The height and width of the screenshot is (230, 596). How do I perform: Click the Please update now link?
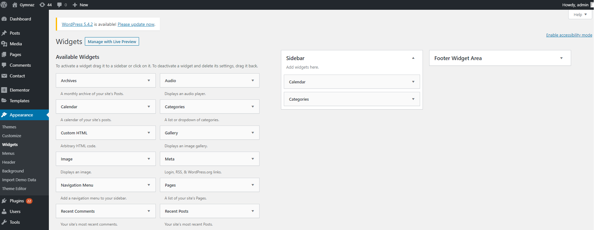(x=136, y=24)
